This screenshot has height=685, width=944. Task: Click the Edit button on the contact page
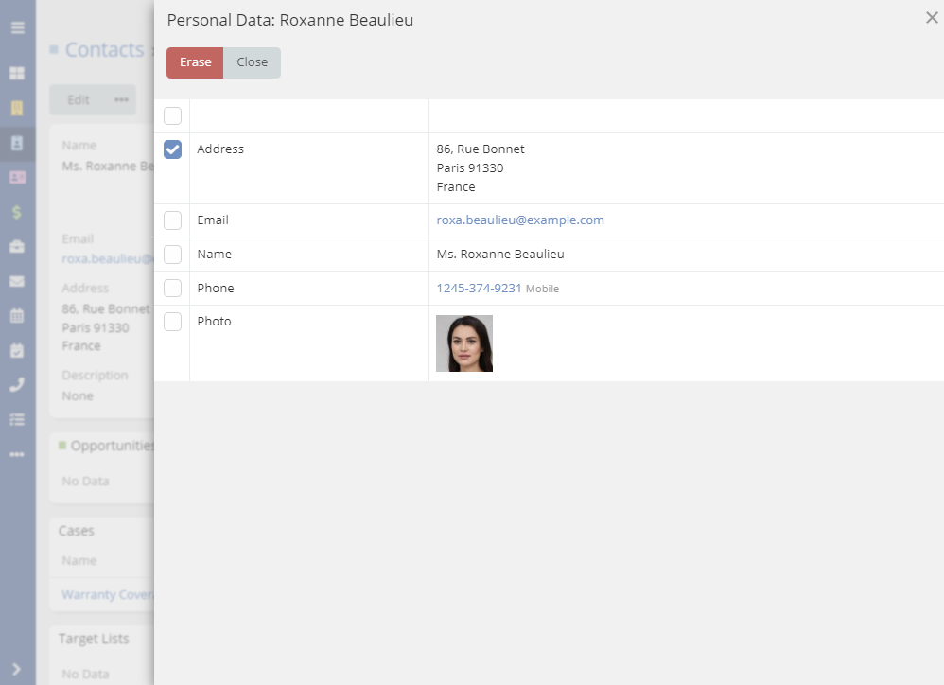pyautogui.click(x=79, y=100)
